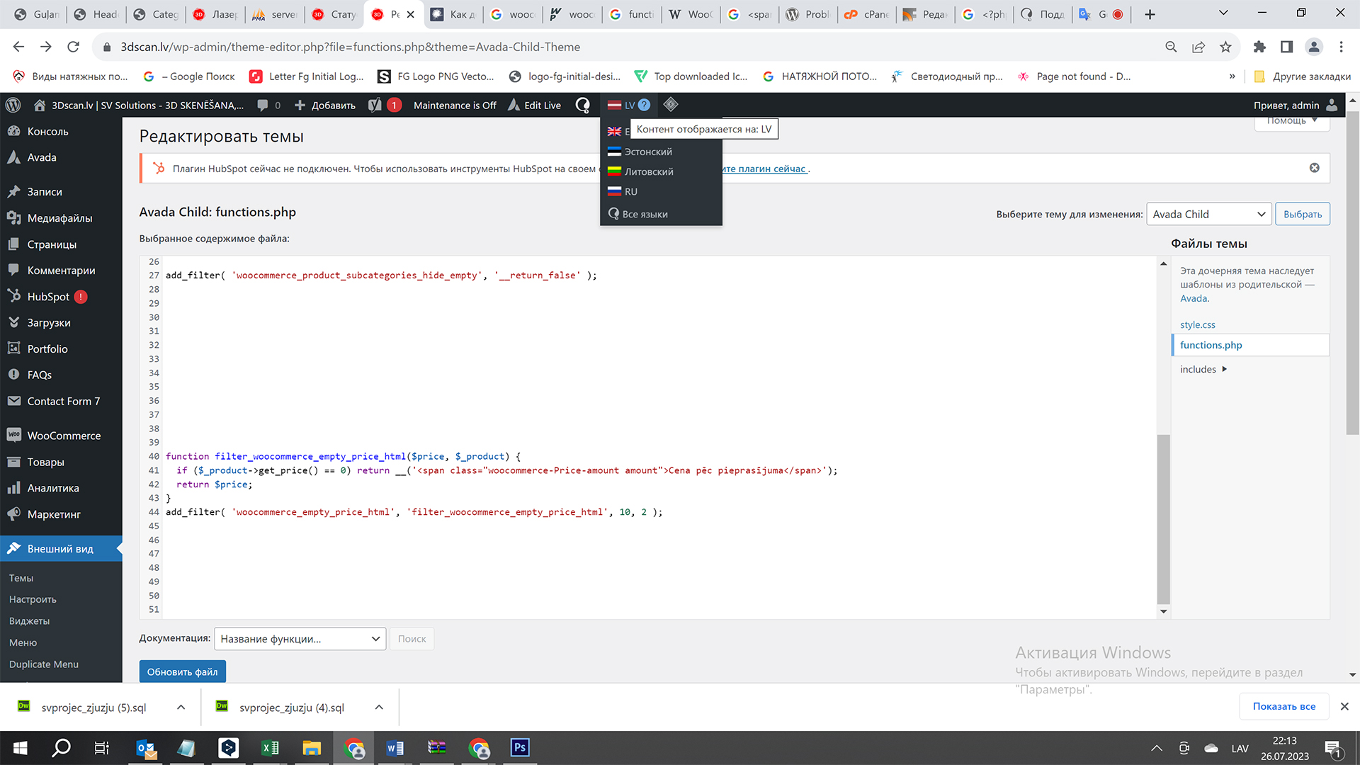Open the function name documentation dropdown
The height and width of the screenshot is (765, 1360).
pos(300,639)
